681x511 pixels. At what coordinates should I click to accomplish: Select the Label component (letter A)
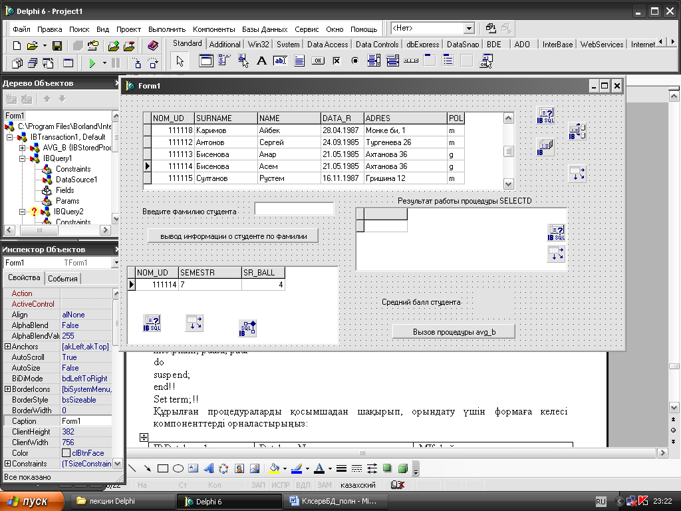(261, 61)
